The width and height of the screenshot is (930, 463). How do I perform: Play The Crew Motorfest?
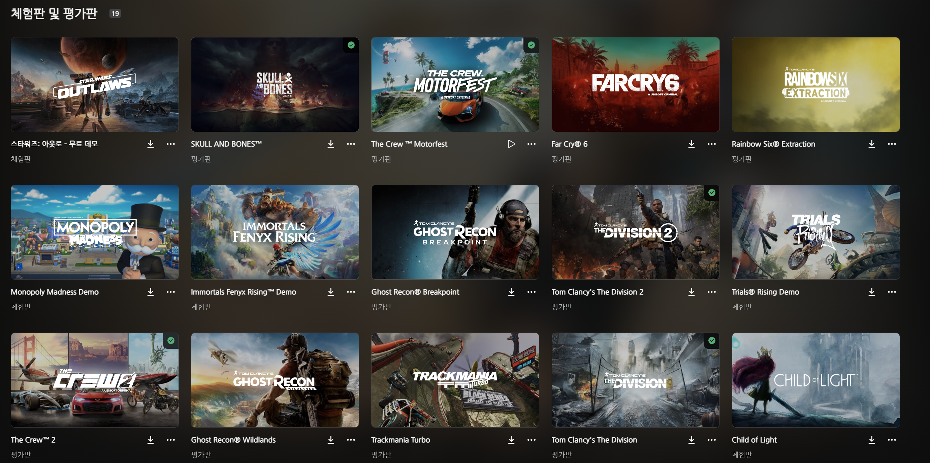pos(511,144)
